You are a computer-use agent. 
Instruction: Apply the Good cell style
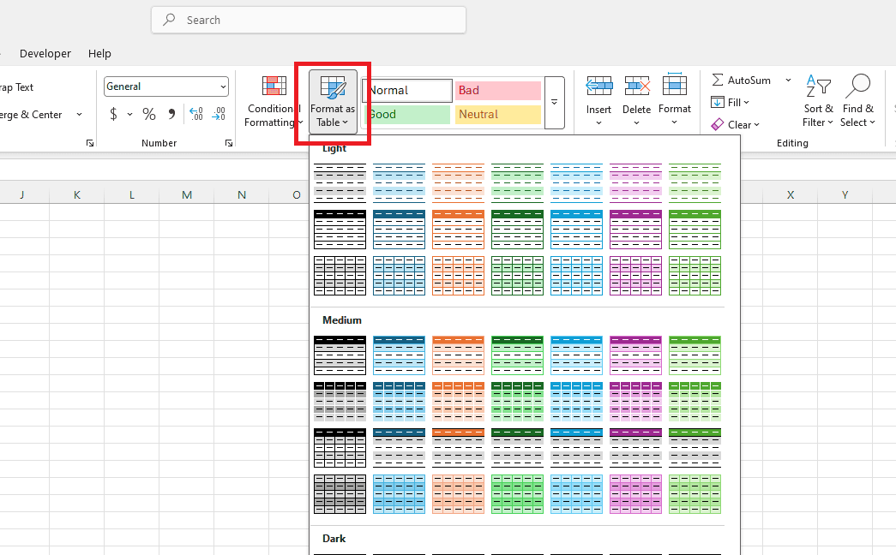coord(407,114)
